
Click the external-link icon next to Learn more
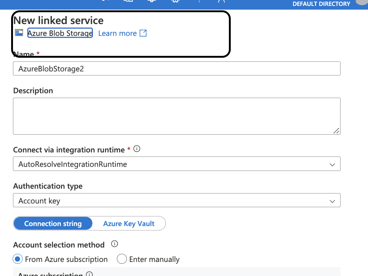click(143, 33)
